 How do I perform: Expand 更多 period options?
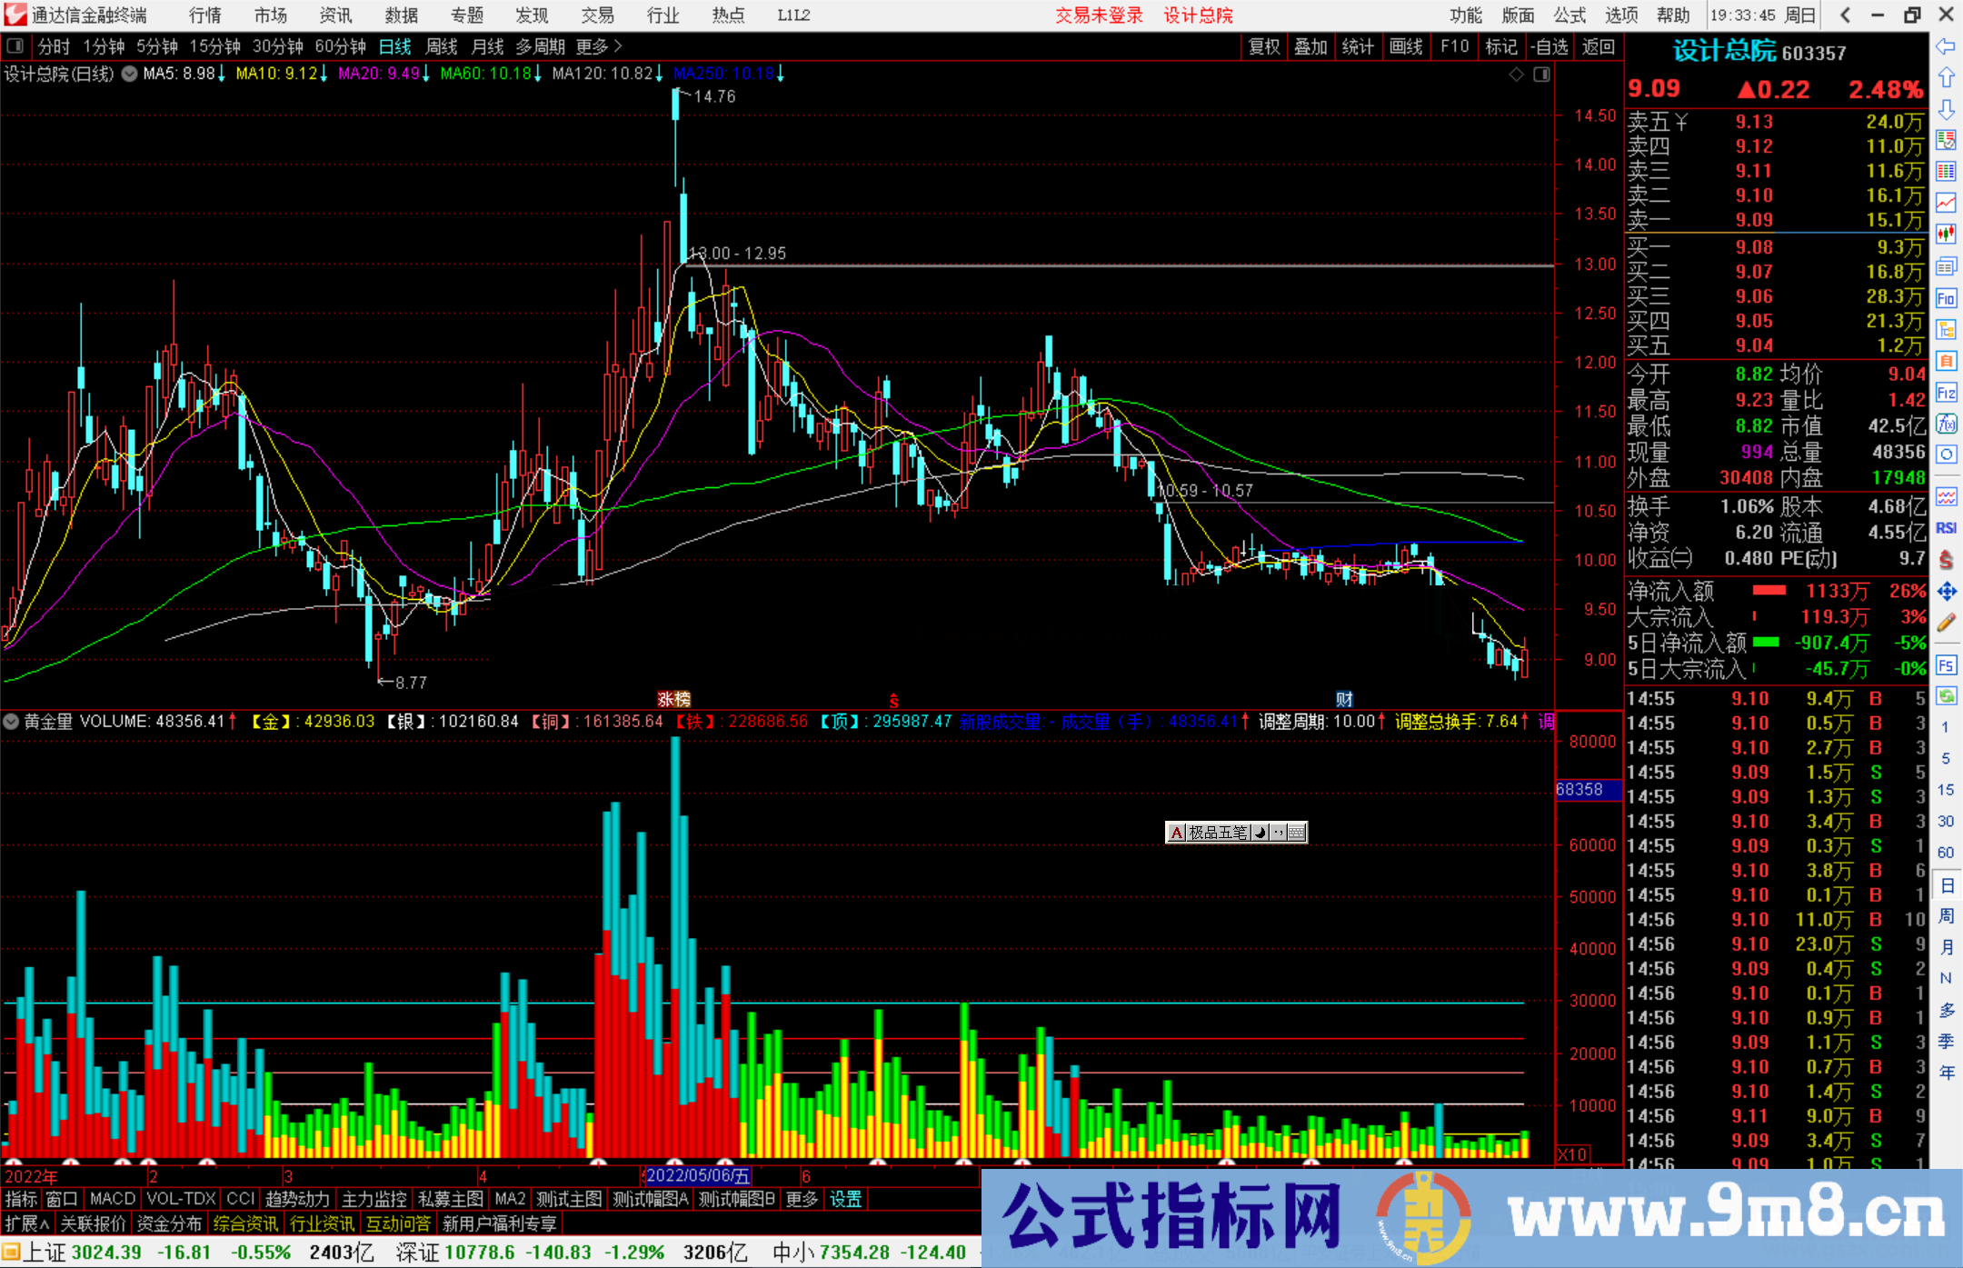(599, 46)
